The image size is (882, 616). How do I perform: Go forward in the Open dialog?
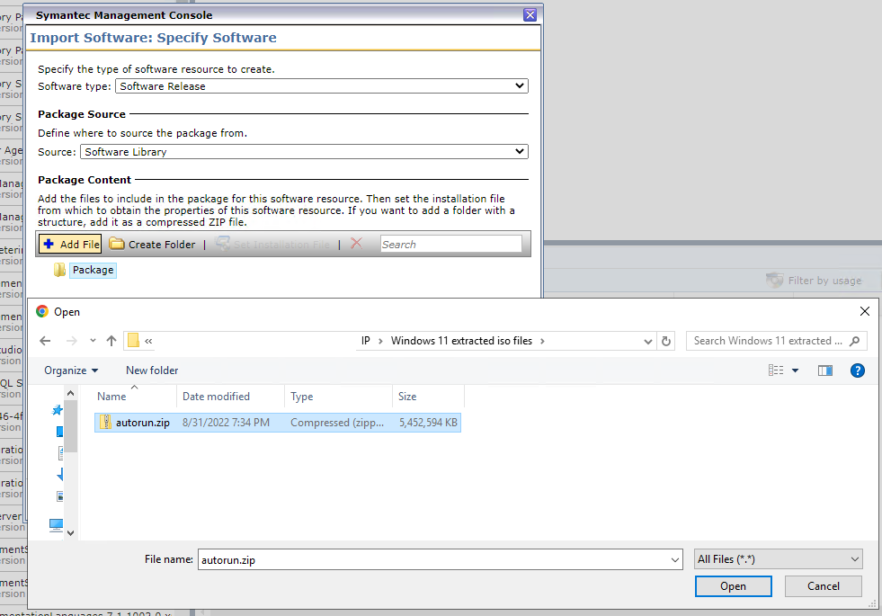(71, 341)
